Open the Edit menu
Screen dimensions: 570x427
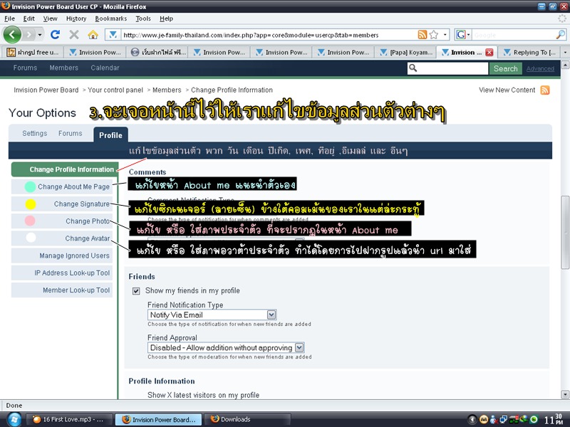[28, 19]
